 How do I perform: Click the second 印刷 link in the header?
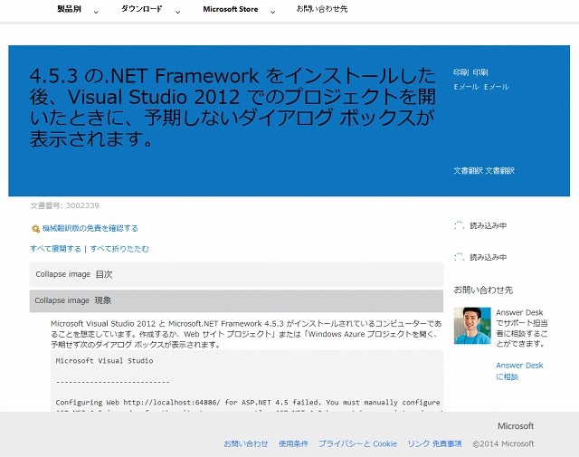pos(480,72)
